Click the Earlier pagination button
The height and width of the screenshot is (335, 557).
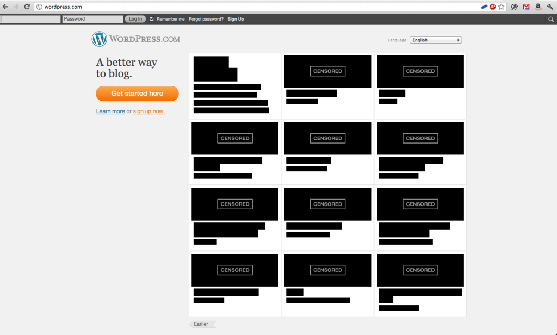[202, 324]
